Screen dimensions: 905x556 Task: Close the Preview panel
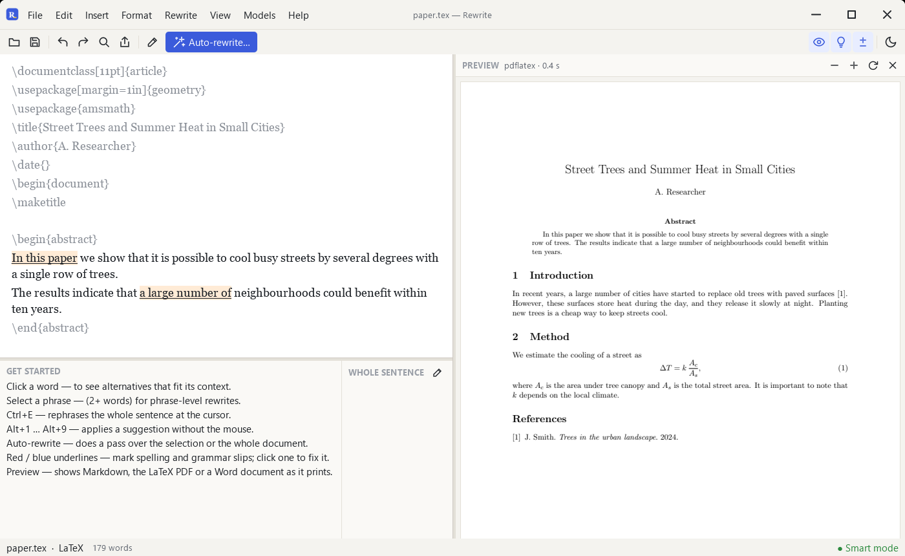pyautogui.click(x=893, y=65)
